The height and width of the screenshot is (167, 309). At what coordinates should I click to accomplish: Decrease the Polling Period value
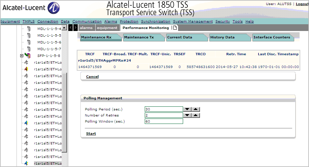pyautogui.click(x=187, y=109)
